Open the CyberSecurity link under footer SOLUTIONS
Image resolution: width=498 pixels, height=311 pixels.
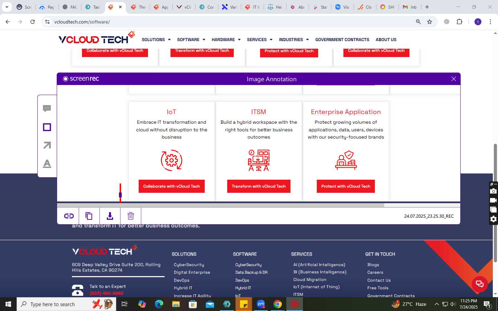click(189, 265)
